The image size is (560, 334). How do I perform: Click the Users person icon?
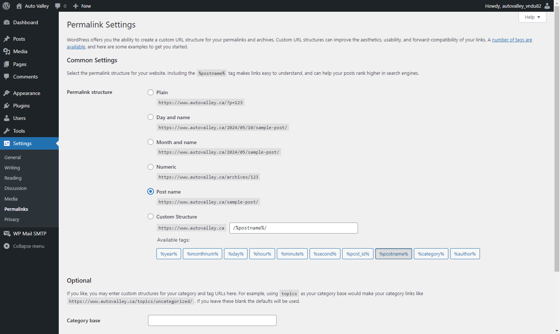point(7,118)
